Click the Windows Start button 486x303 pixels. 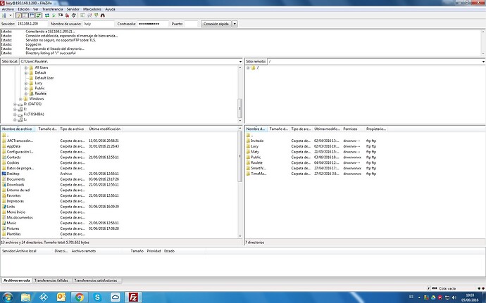pyautogui.click(x=7, y=297)
